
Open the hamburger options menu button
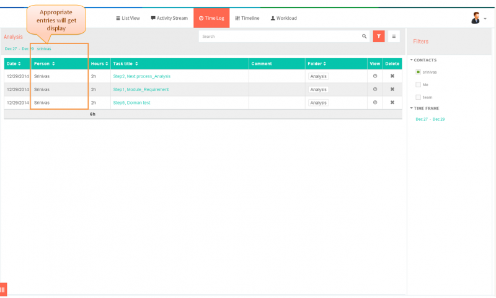(394, 37)
